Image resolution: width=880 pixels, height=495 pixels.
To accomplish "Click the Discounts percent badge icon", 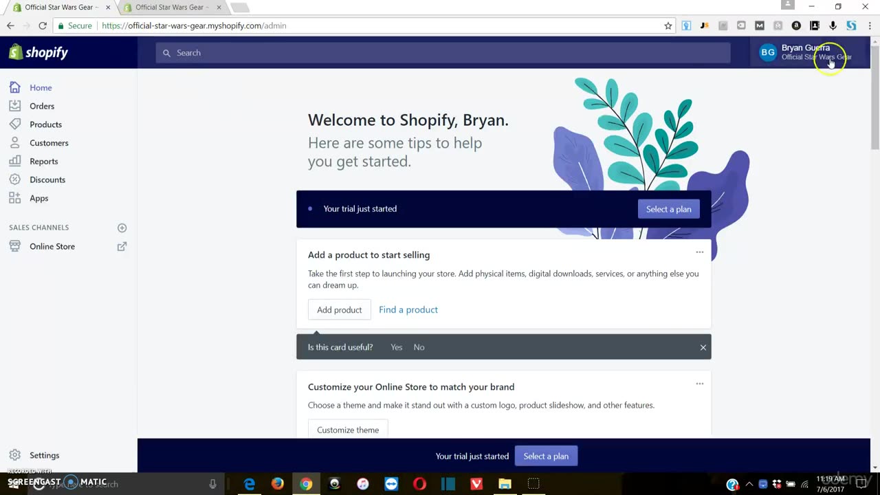I will pyautogui.click(x=15, y=179).
